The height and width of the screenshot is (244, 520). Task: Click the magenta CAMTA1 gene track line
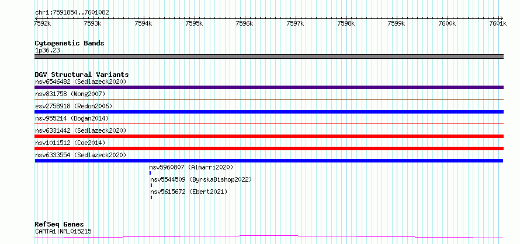(x=269, y=237)
